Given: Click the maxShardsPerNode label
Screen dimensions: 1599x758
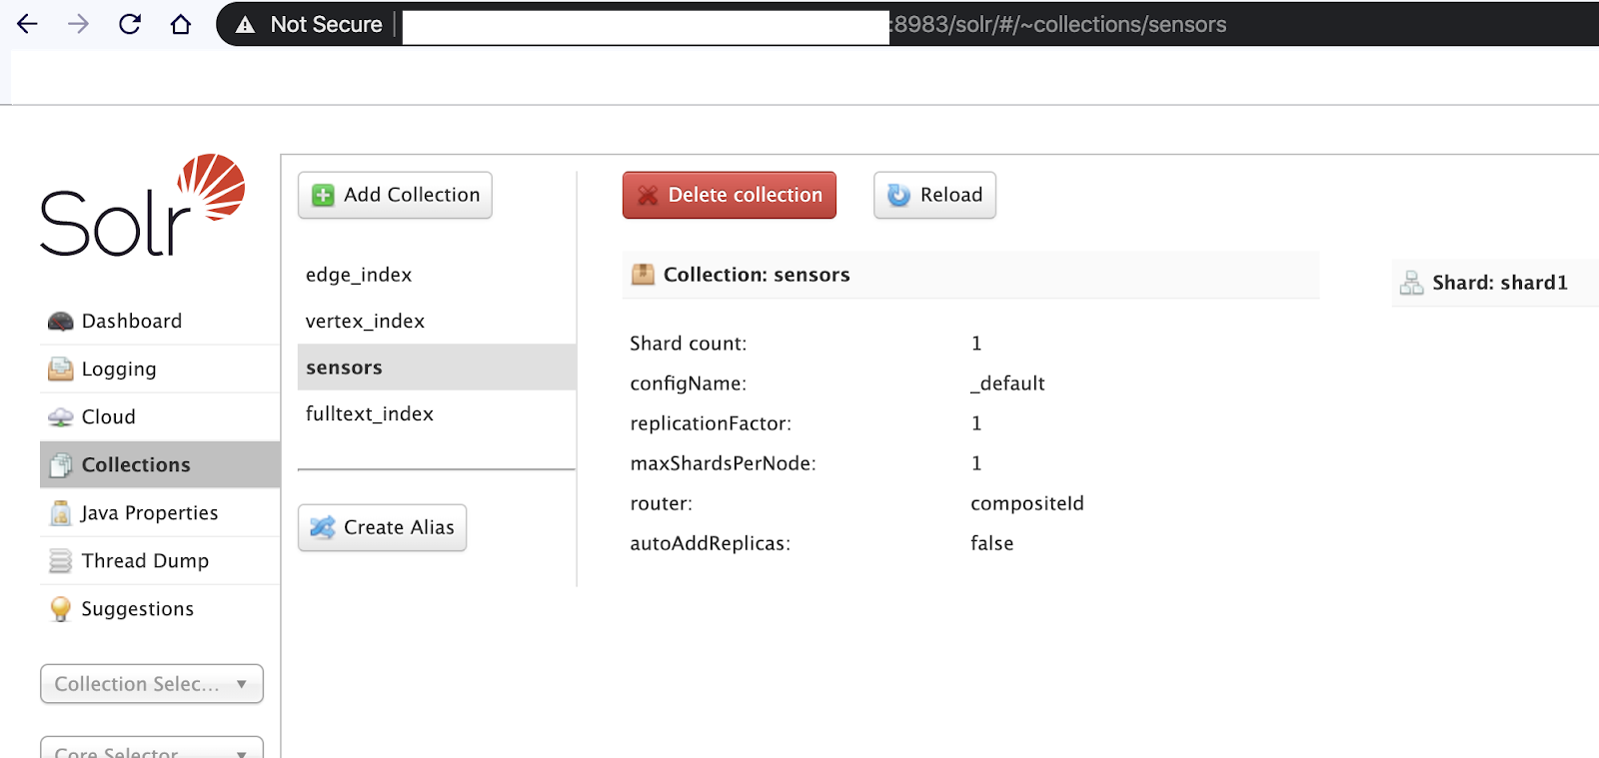Looking at the screenshot, I should tap(723, 463).
